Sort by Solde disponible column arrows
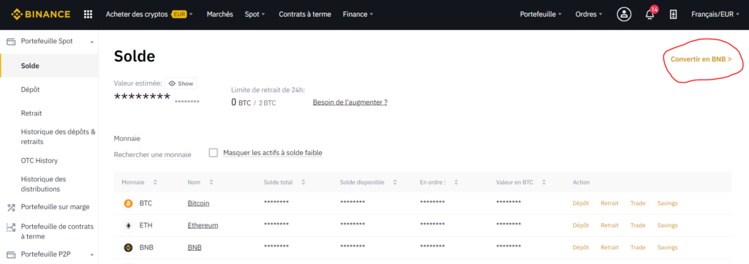749x264 pixels. (x=395, y=182)
